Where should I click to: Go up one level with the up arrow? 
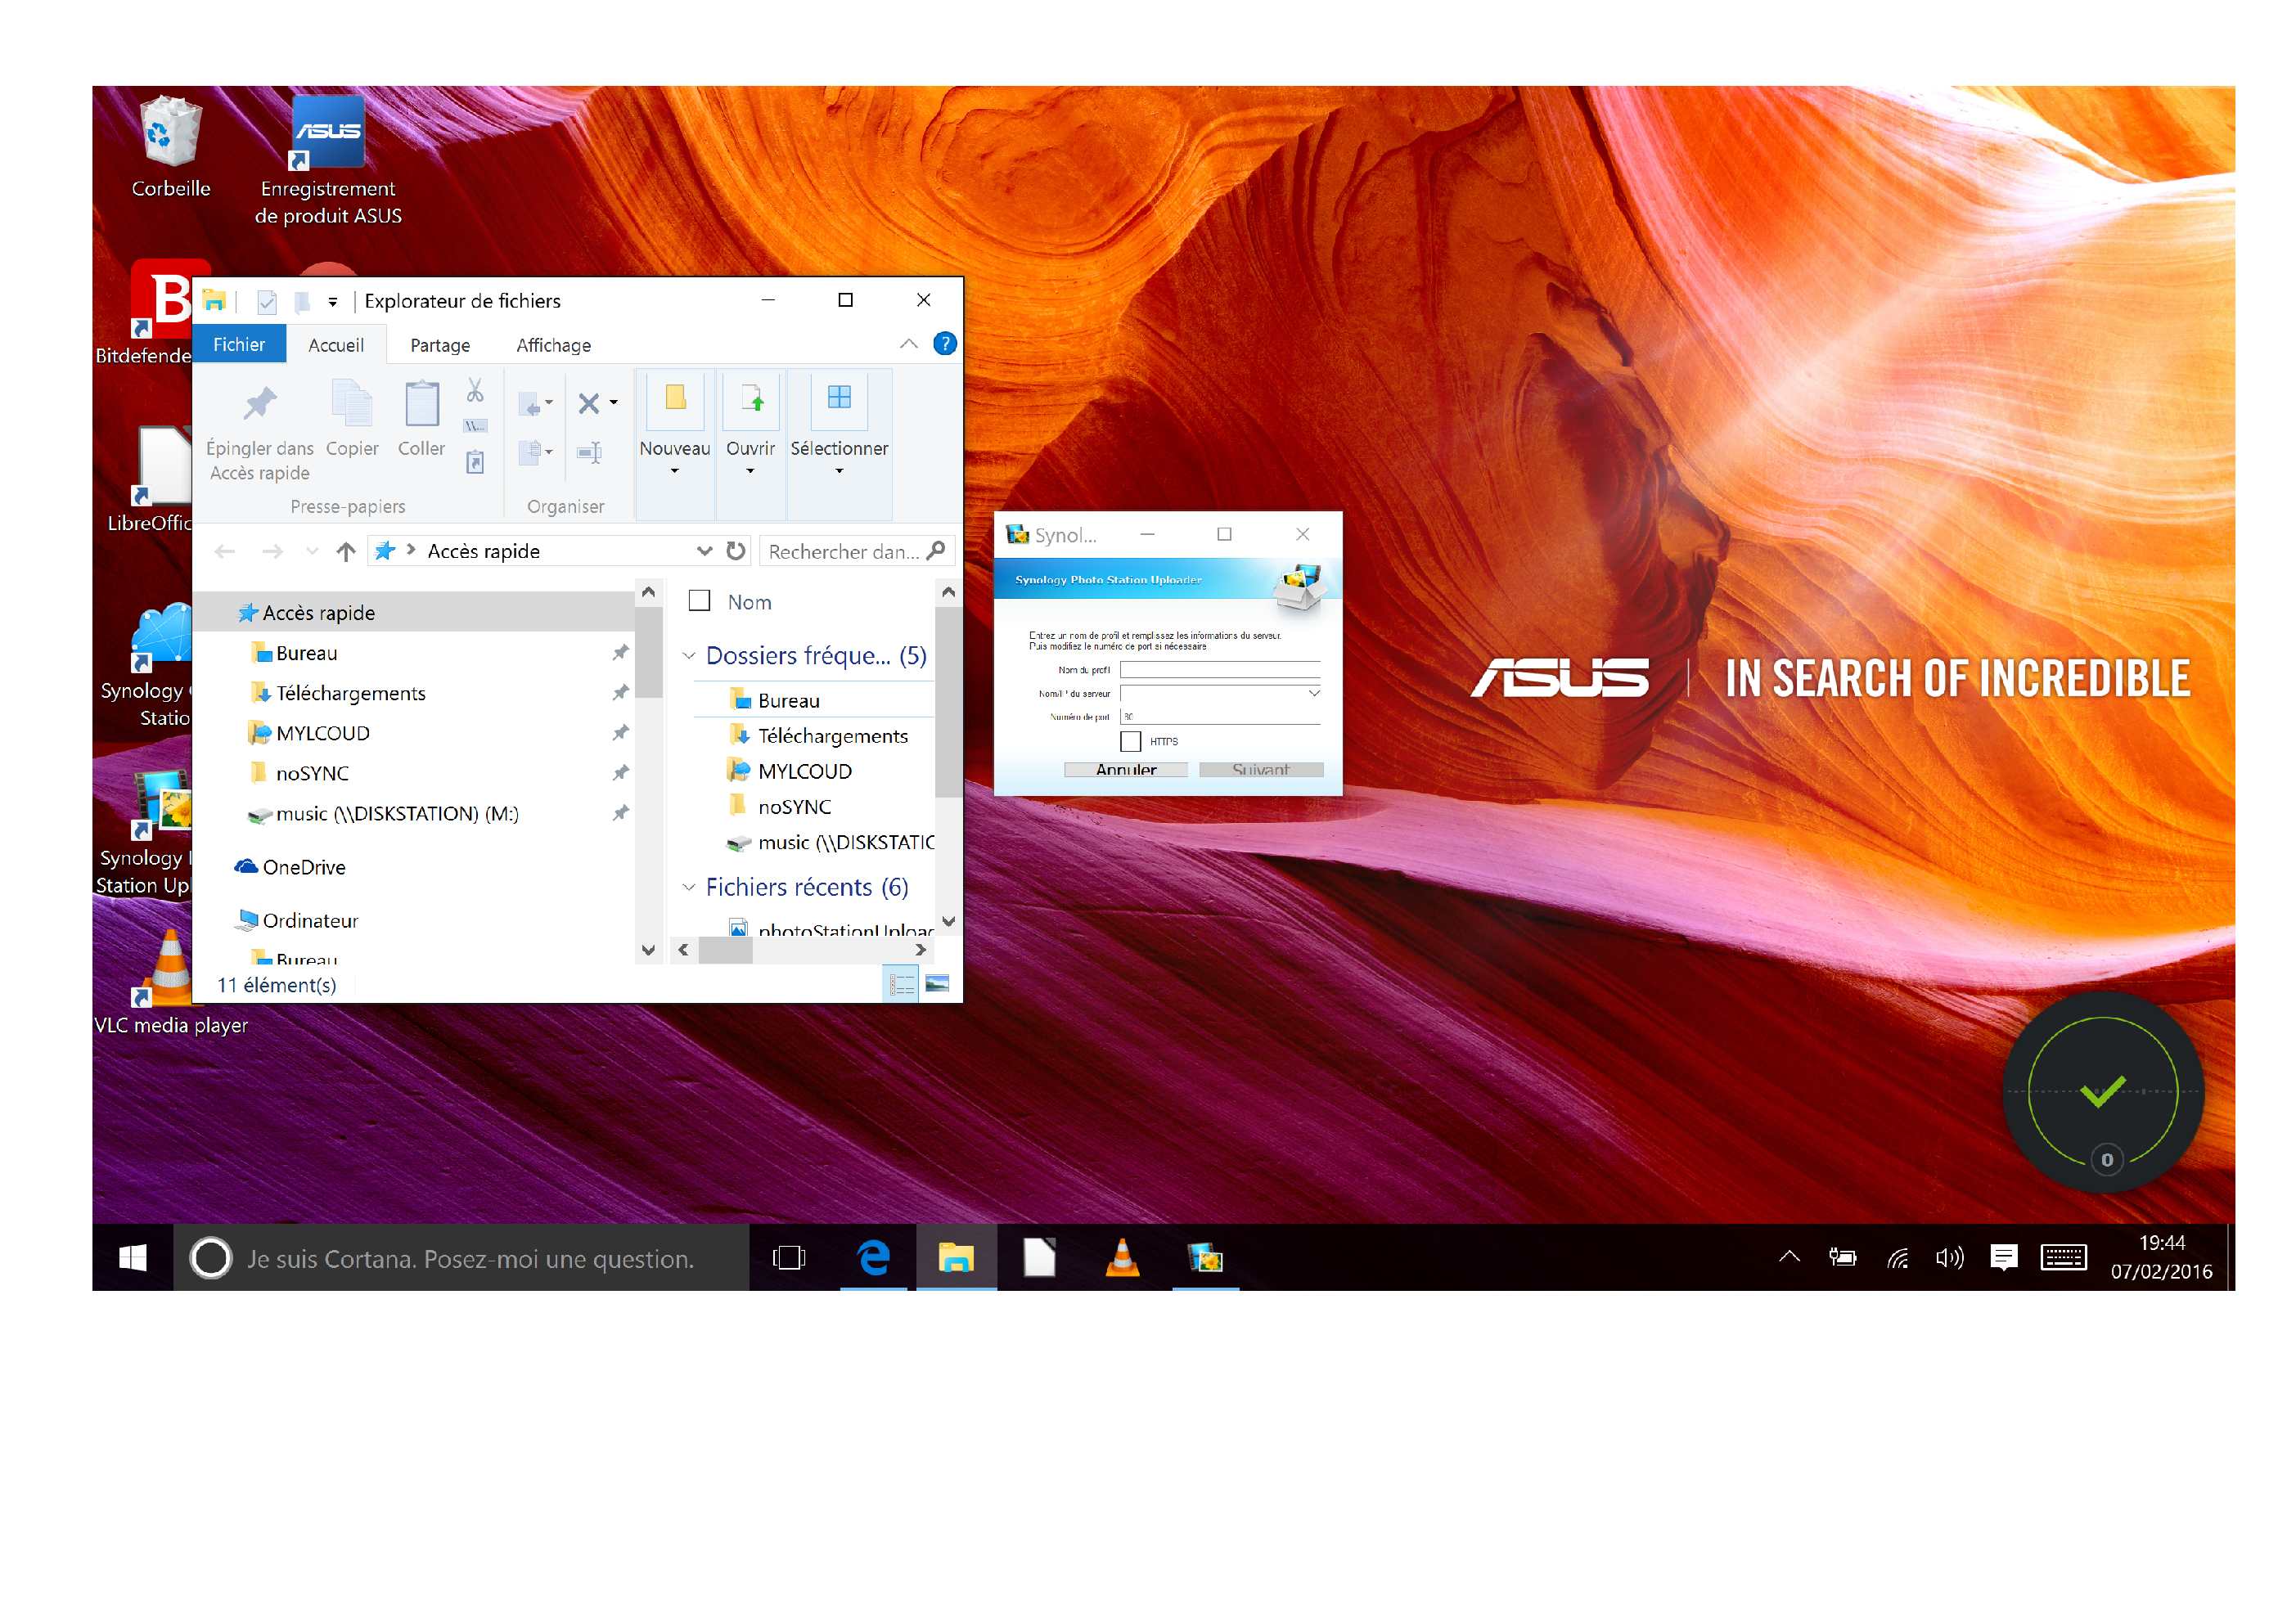pyautogui.click(x=346, y=551)
